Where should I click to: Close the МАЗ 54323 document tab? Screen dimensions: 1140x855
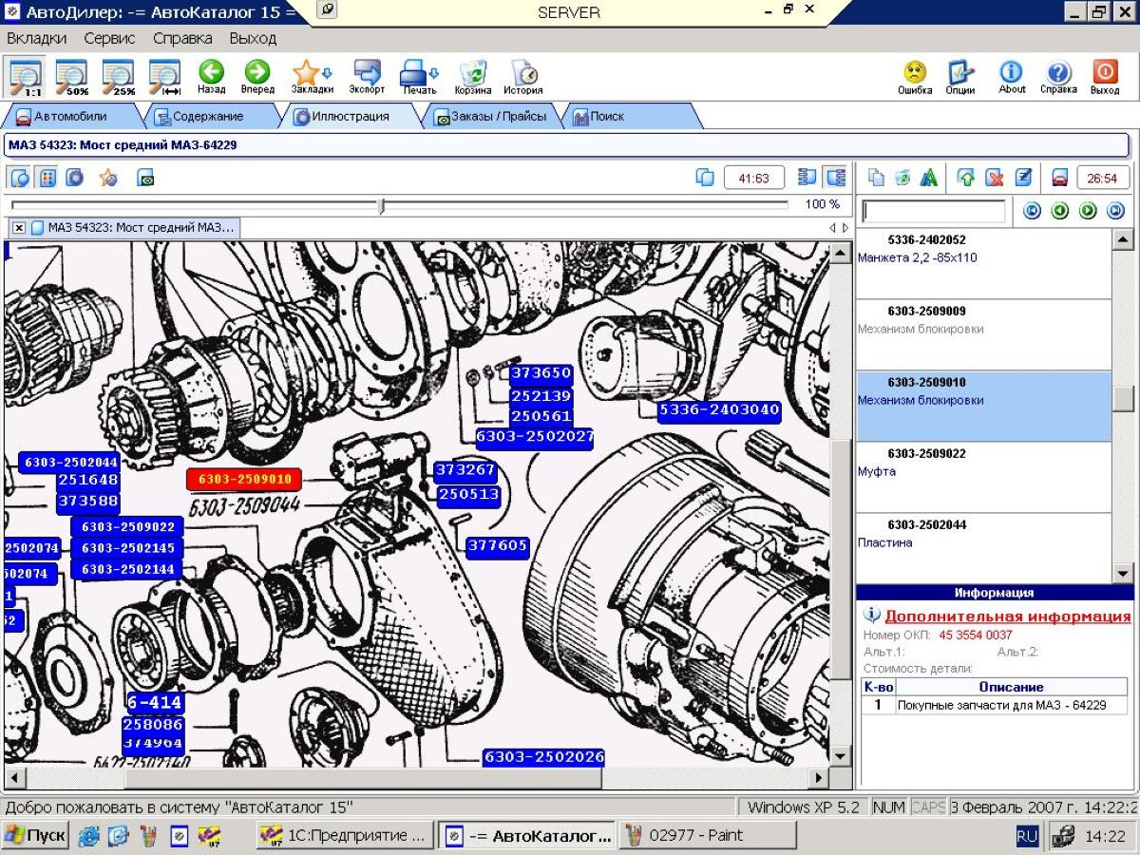[x=19, y=228]
